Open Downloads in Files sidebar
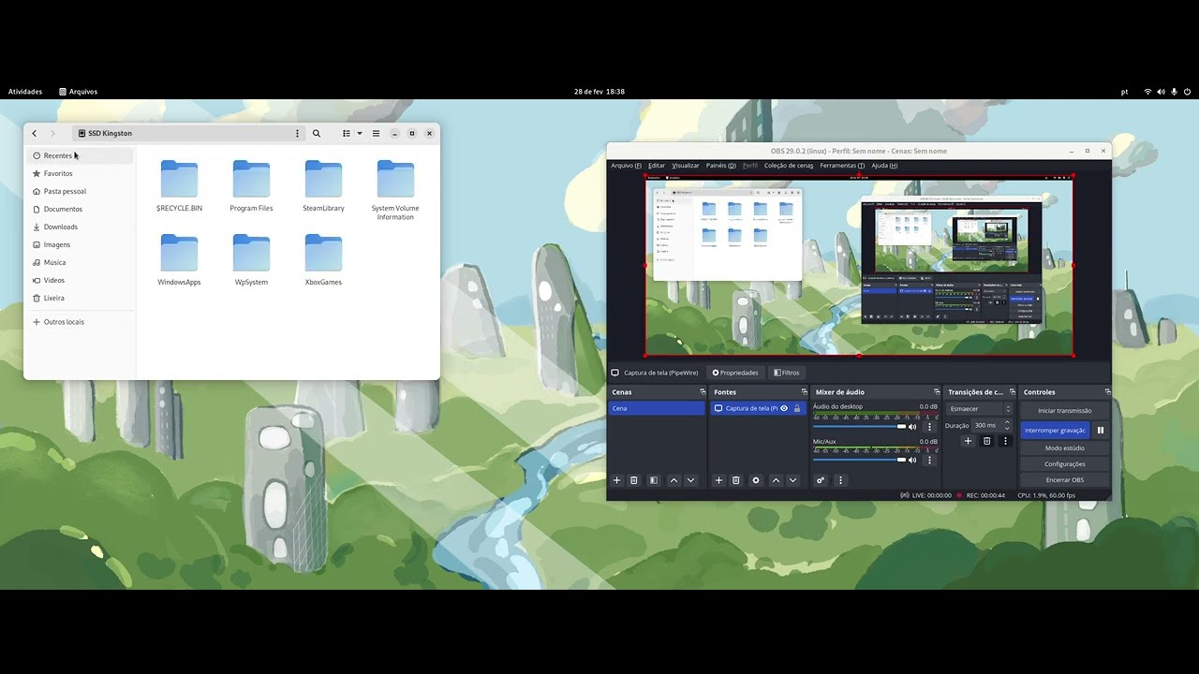The image size is (1199, 674). point(79,227)
